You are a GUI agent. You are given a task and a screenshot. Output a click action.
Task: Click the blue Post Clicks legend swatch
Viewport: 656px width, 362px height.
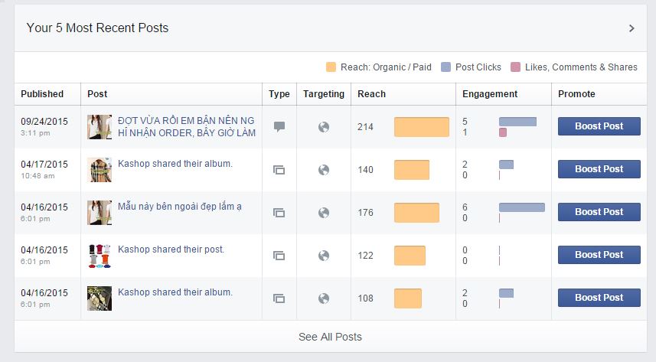point(446,67)
